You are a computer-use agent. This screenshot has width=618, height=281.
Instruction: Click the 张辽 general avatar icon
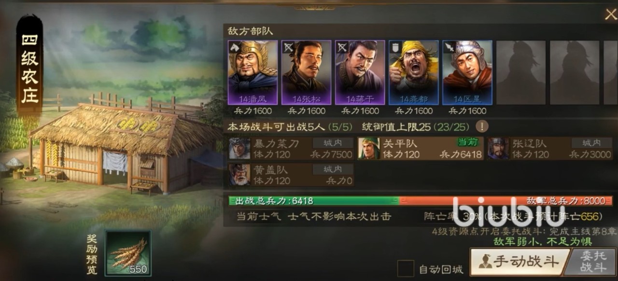coord(498,149)
